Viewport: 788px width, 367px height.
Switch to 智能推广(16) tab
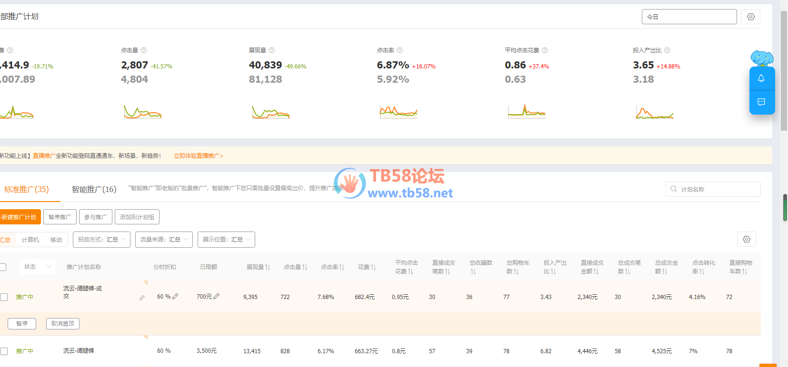click(94, 189)
